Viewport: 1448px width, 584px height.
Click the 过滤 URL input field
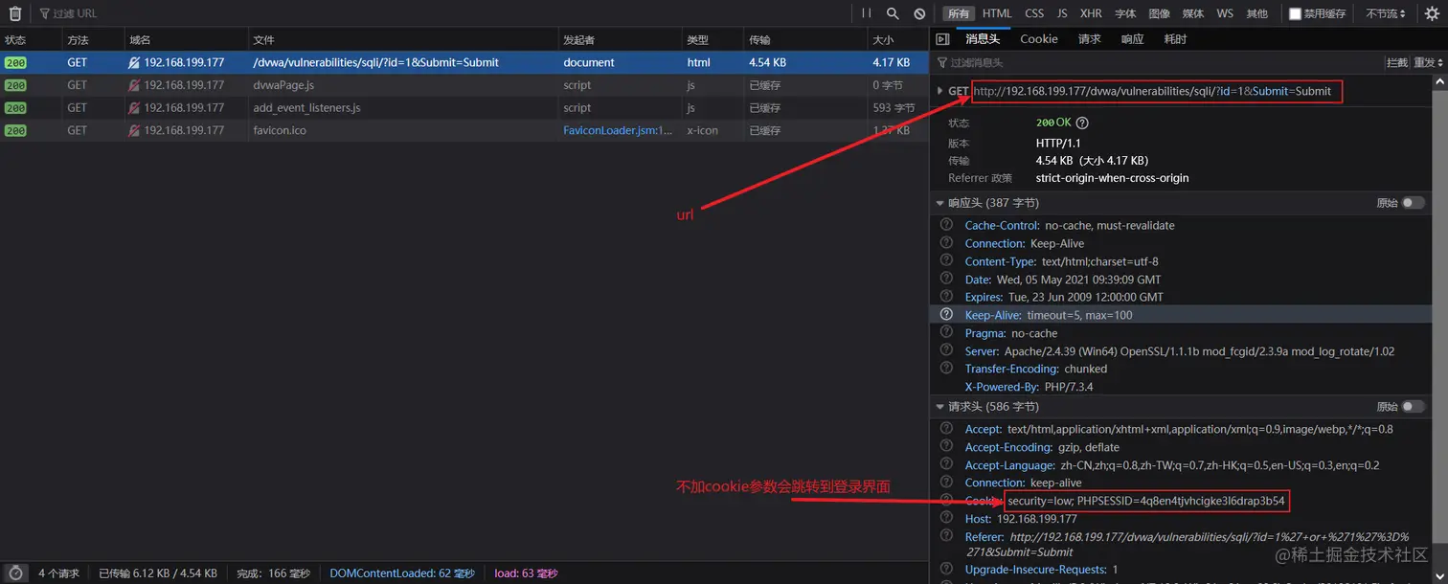(441, 13)
